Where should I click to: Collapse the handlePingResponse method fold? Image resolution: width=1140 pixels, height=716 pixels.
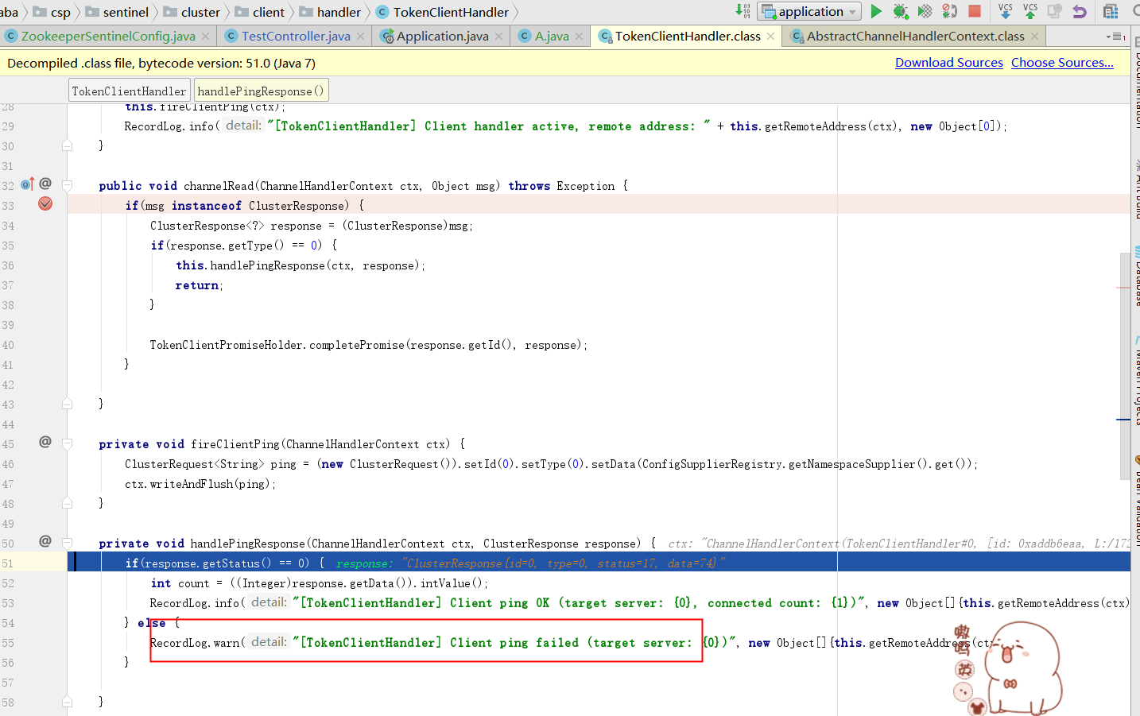tap(67, 543)
